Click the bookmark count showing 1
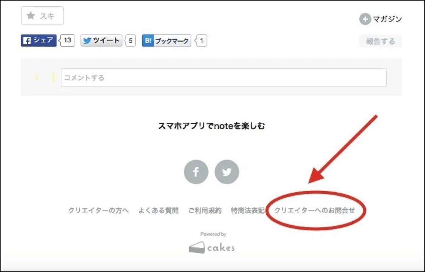Viewport: 425px width, 272px height. pos(201,41)
